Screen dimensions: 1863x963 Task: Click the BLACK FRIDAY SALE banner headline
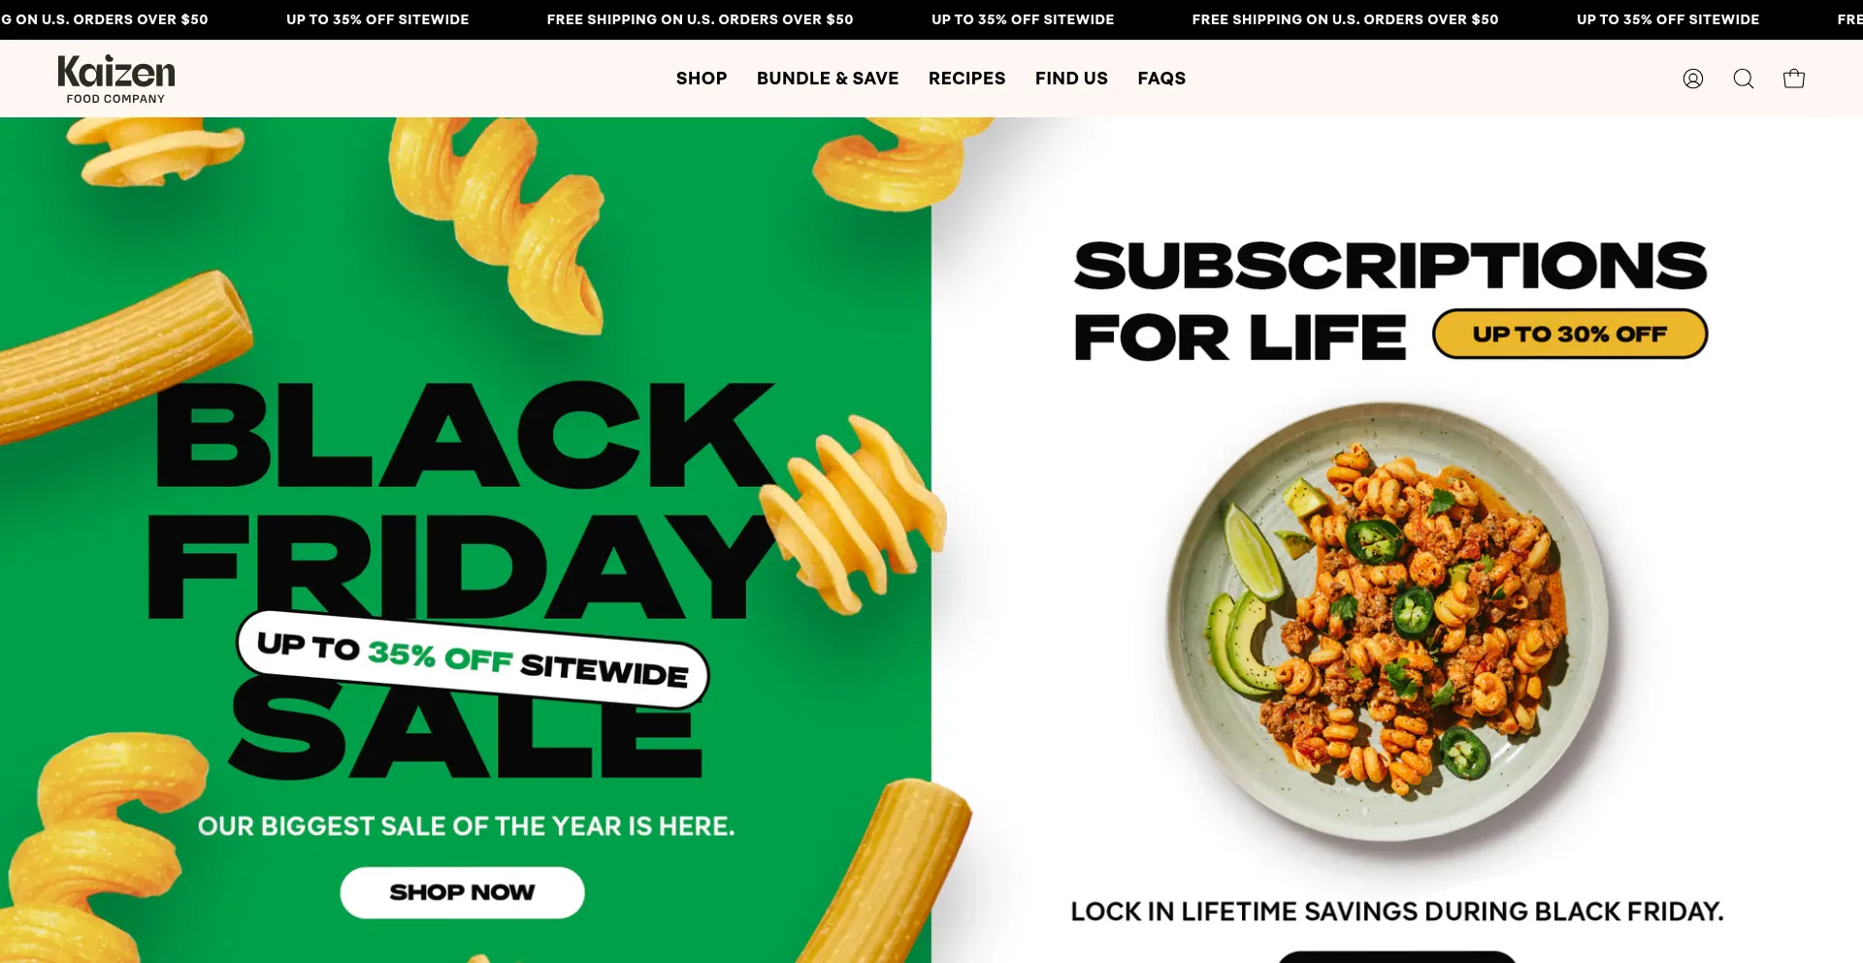(456, 579)
